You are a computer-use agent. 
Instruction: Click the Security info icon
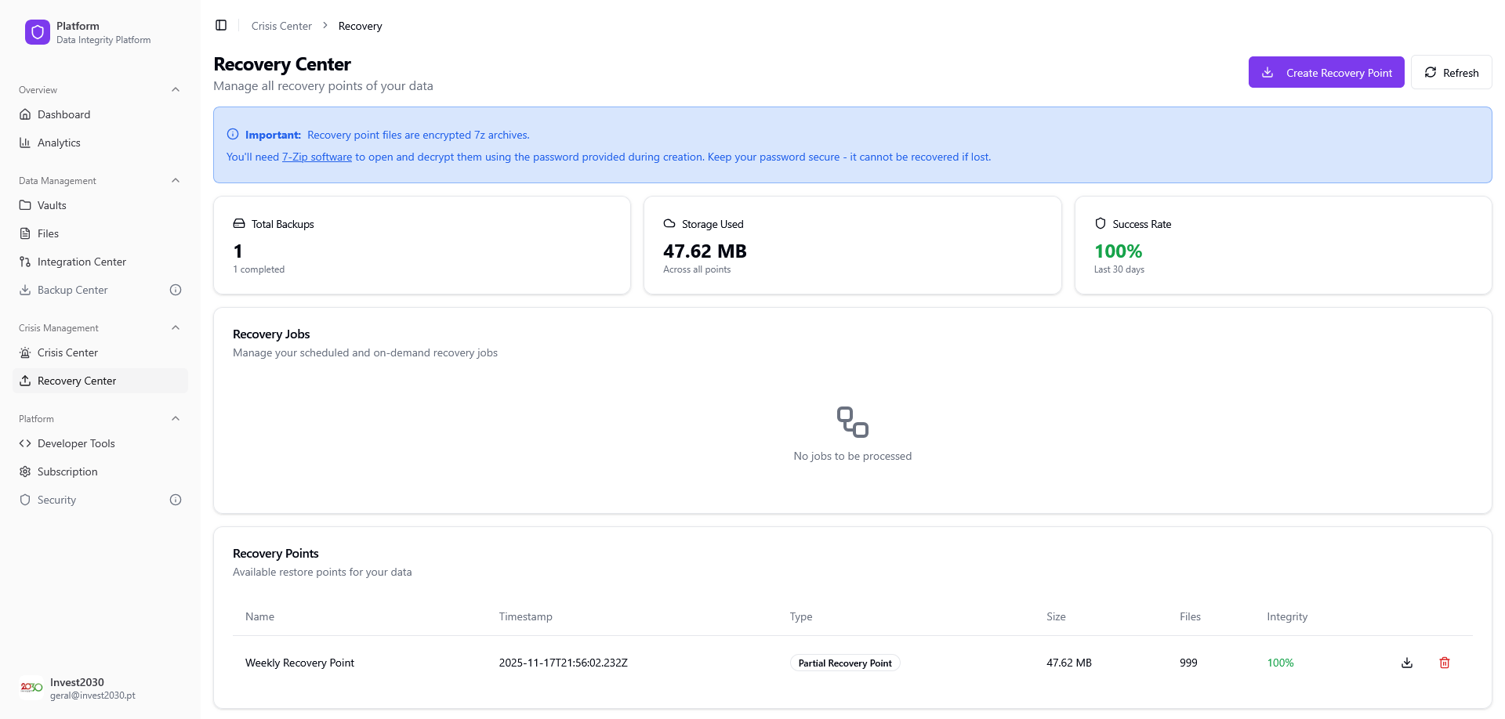tap(176, 500)
